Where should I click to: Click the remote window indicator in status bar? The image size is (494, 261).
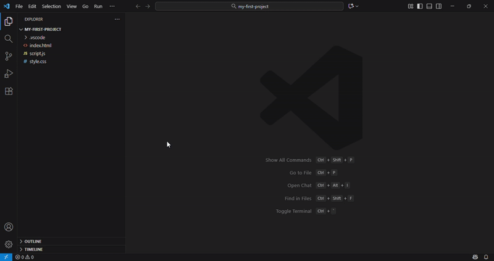tap(6, 257)
